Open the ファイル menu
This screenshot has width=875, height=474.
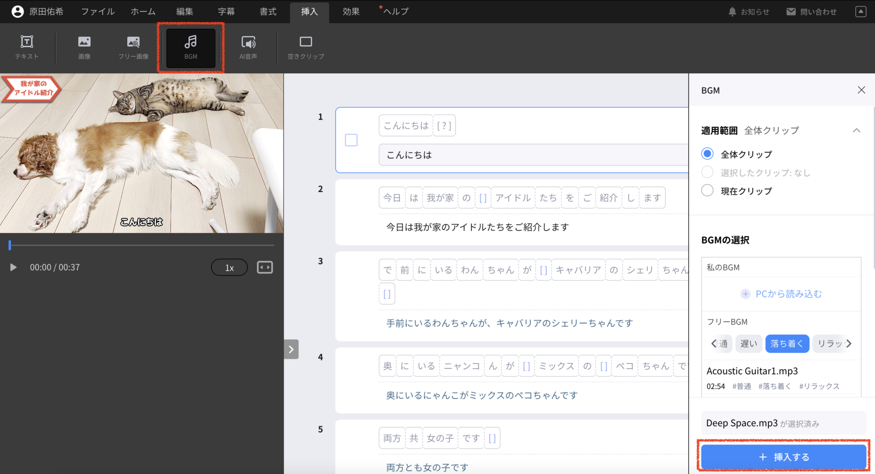click(97, 11)
